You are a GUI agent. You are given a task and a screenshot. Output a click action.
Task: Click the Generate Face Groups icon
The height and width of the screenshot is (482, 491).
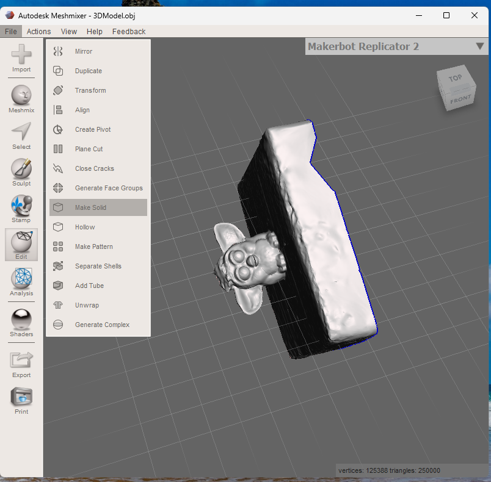pyautogui.click(x=58, y=188)
